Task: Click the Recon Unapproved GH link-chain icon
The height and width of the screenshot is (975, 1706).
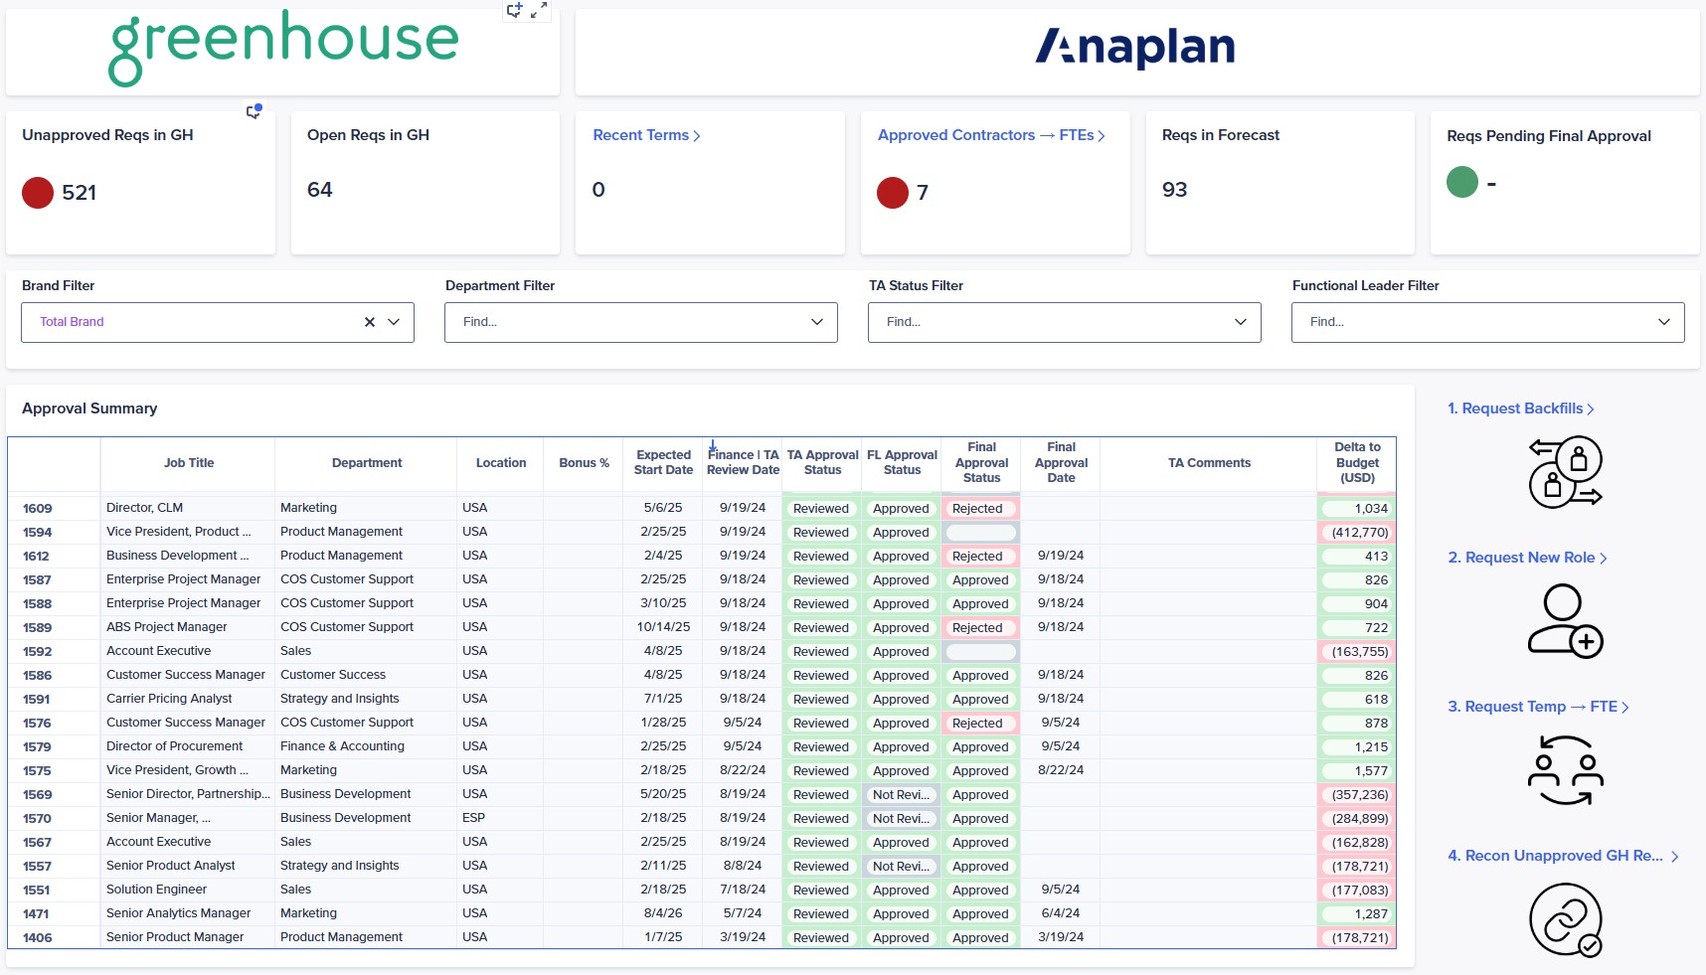Action: tap(1565, 920)
